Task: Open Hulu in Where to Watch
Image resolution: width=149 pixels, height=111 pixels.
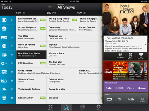Action: 109,88
